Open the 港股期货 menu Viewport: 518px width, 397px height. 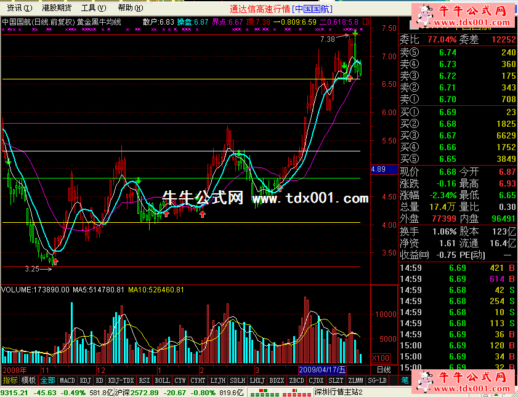tap(57, 7)
